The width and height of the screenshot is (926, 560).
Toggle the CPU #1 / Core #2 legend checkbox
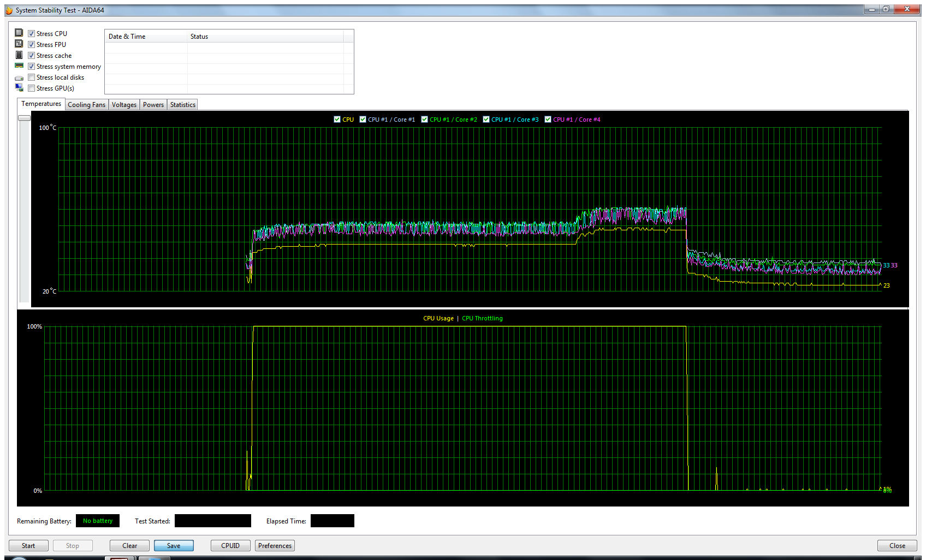point(424,120)
